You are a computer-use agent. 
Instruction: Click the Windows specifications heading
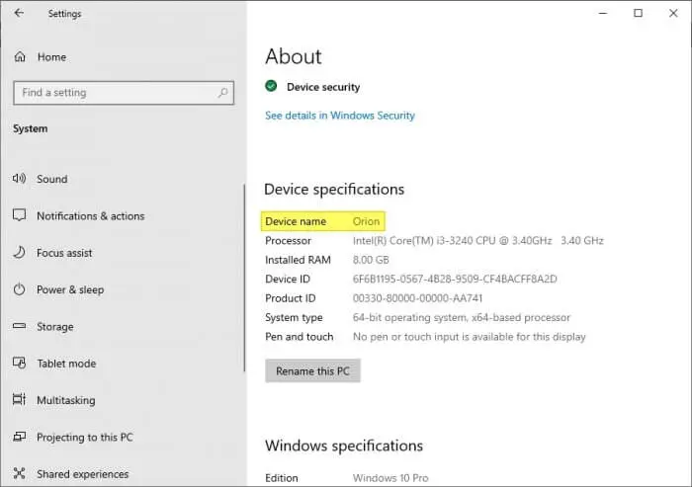click(x=344, y=446)
